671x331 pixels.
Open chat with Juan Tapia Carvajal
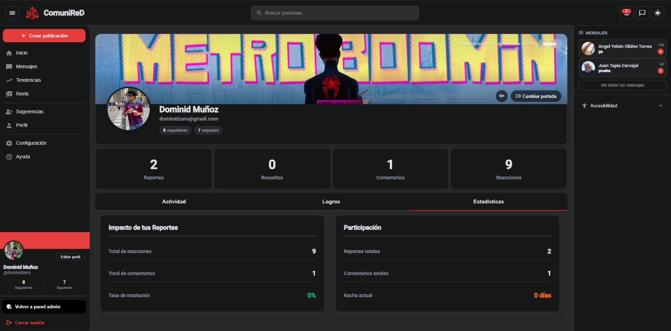(622, 68)
